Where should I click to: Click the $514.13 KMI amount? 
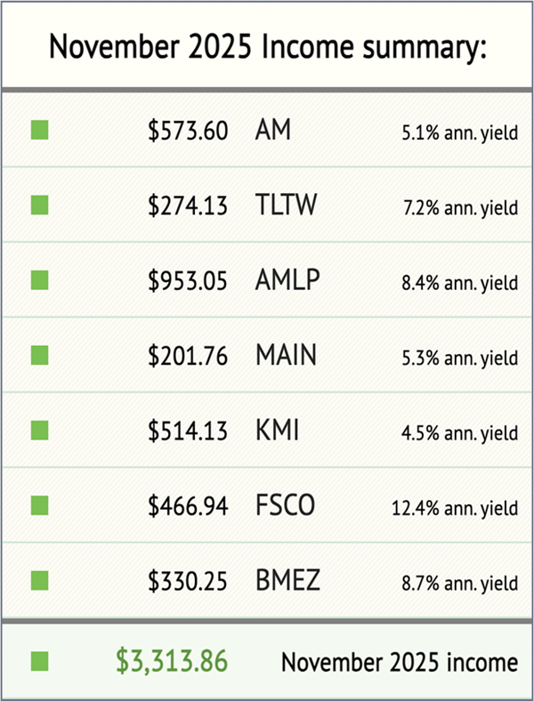coord(188,431)
